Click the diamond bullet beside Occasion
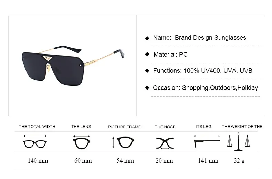 [x=147, y=88]
